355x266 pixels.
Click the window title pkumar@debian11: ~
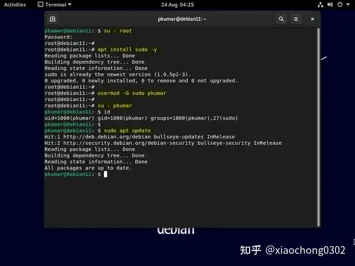coord(182,19)
